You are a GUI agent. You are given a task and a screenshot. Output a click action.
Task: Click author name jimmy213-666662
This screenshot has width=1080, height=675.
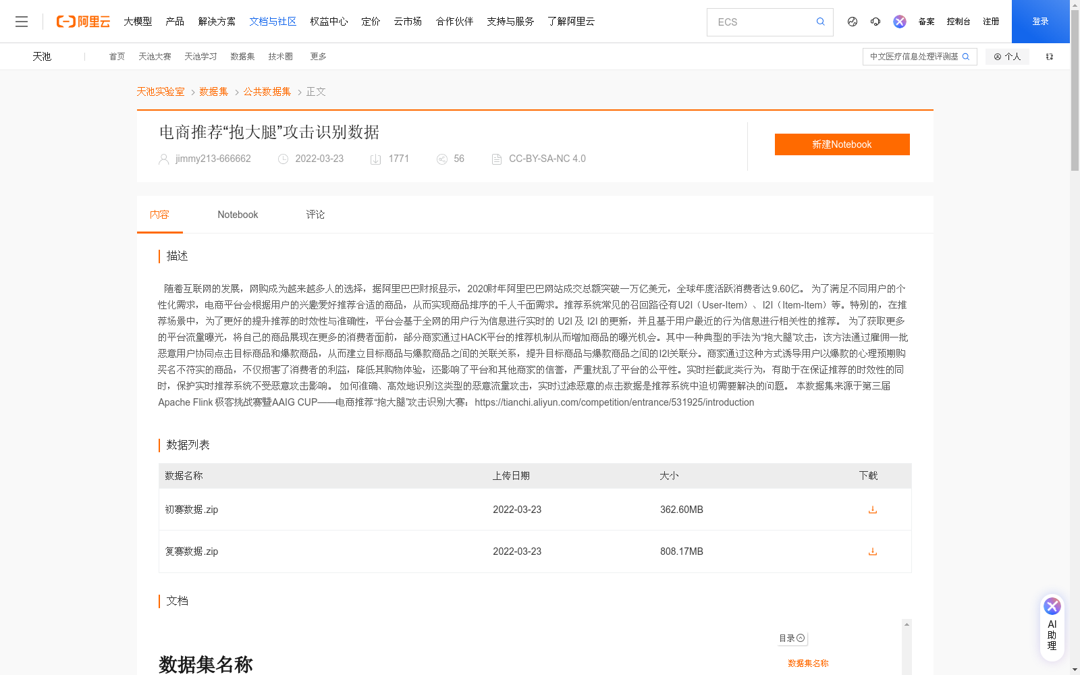point(213,159)
